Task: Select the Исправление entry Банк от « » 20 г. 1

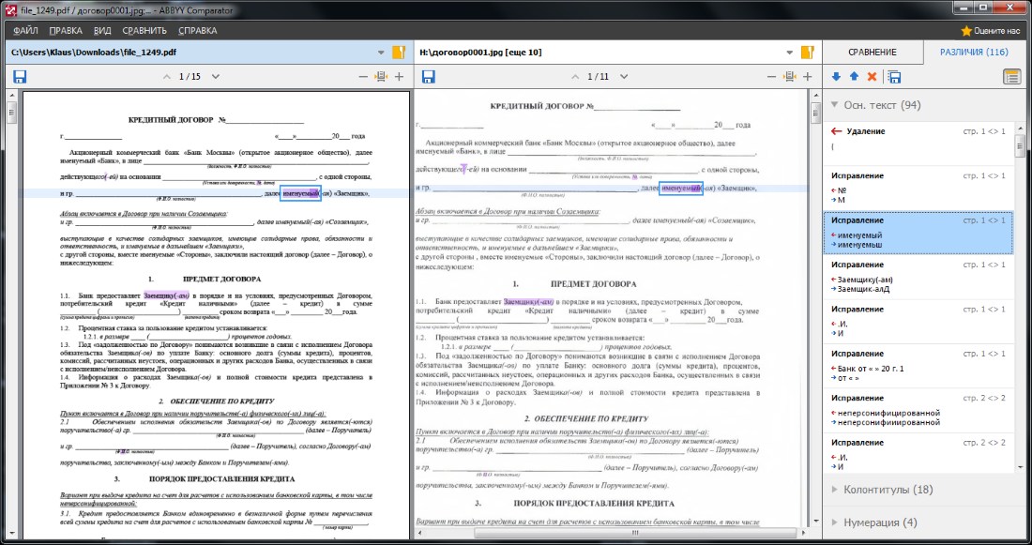Action: tap(918, 366)
